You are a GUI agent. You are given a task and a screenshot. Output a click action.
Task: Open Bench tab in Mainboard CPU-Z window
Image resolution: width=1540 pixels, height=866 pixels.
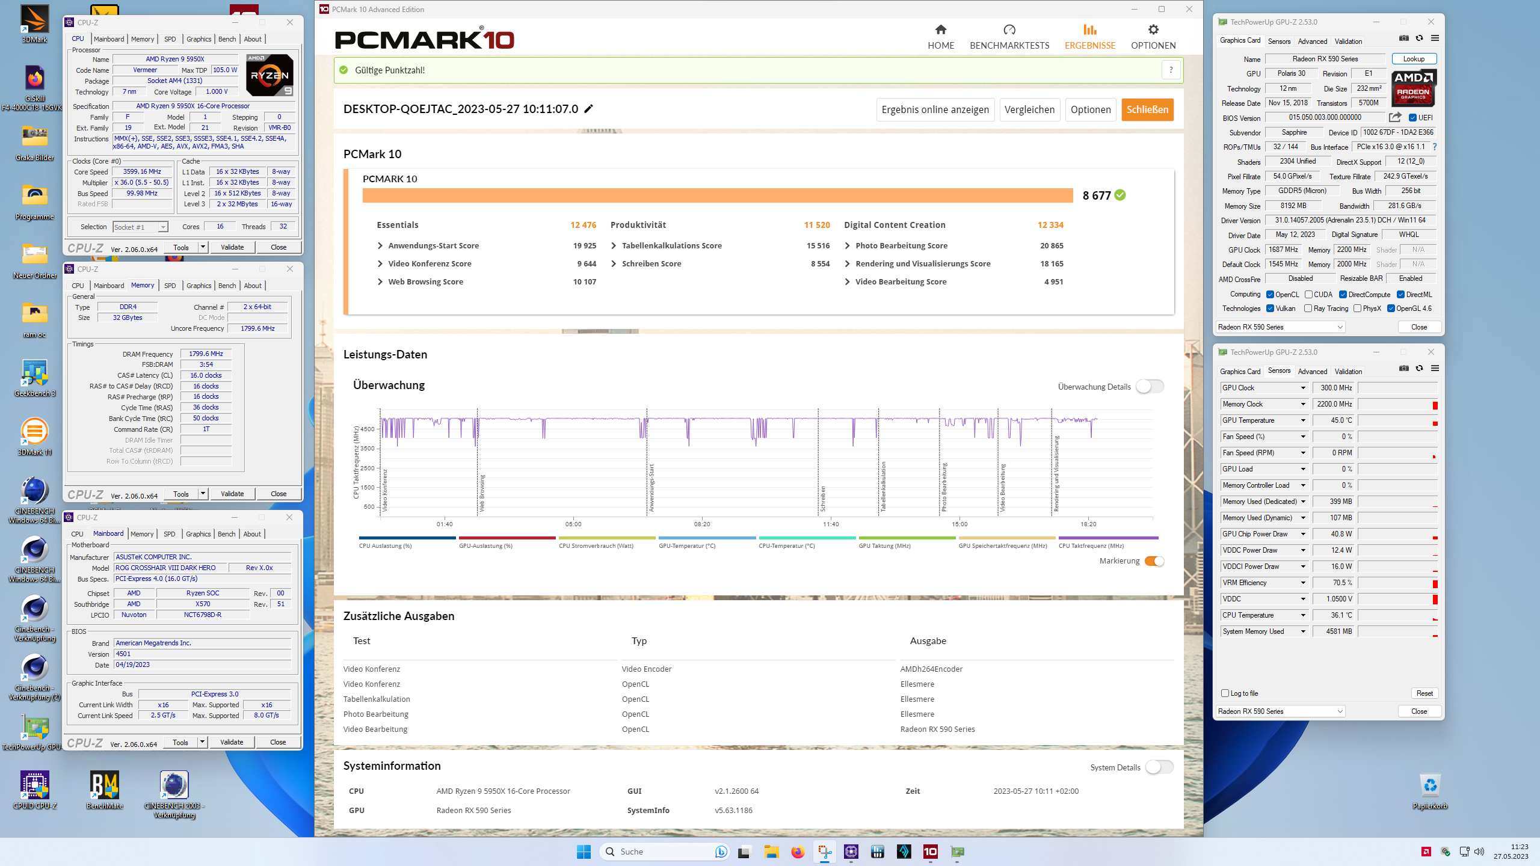226,534
